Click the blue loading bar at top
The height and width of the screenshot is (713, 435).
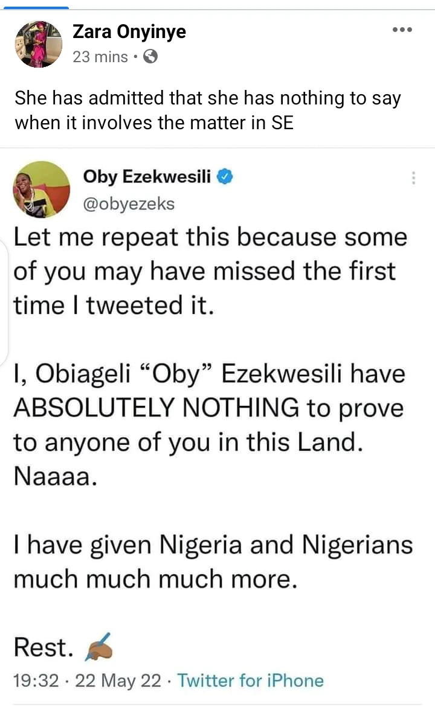click(x=34, y=7)
